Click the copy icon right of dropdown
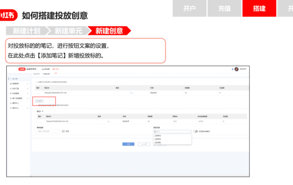Screen dimensions: 293x185 pyautogui.click(x=196, y=132)
